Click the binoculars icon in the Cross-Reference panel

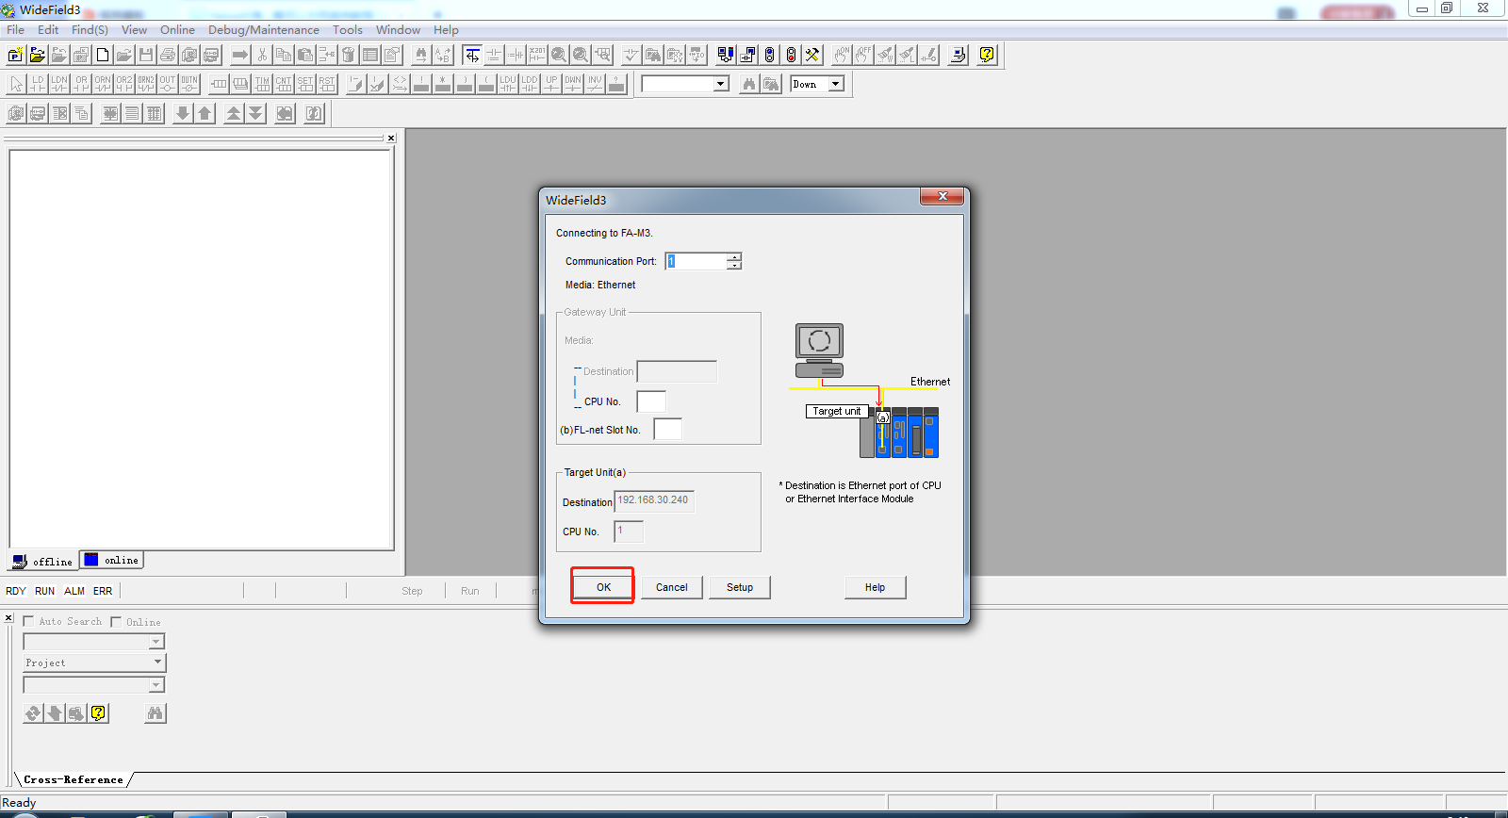tap(156, 713)
